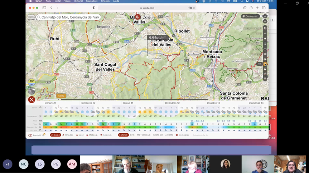Image resolution: width=309 pixels, height=173 pixels.
Task: Open a new Safari tab
Action: pos(257,8)
